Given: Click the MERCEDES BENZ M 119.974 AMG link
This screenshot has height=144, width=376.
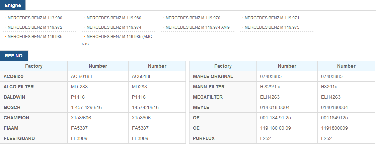Looking at the screenshot, I should 198,27.
